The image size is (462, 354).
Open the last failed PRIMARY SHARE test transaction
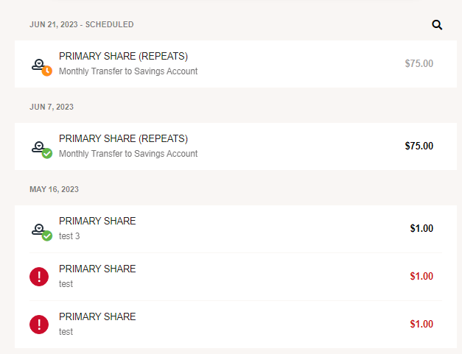236,325
